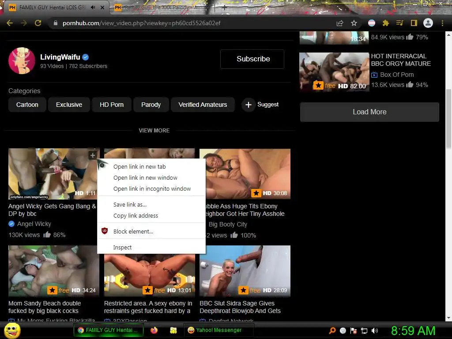
Task: Open the network icon in system tray
Action: 364,331
